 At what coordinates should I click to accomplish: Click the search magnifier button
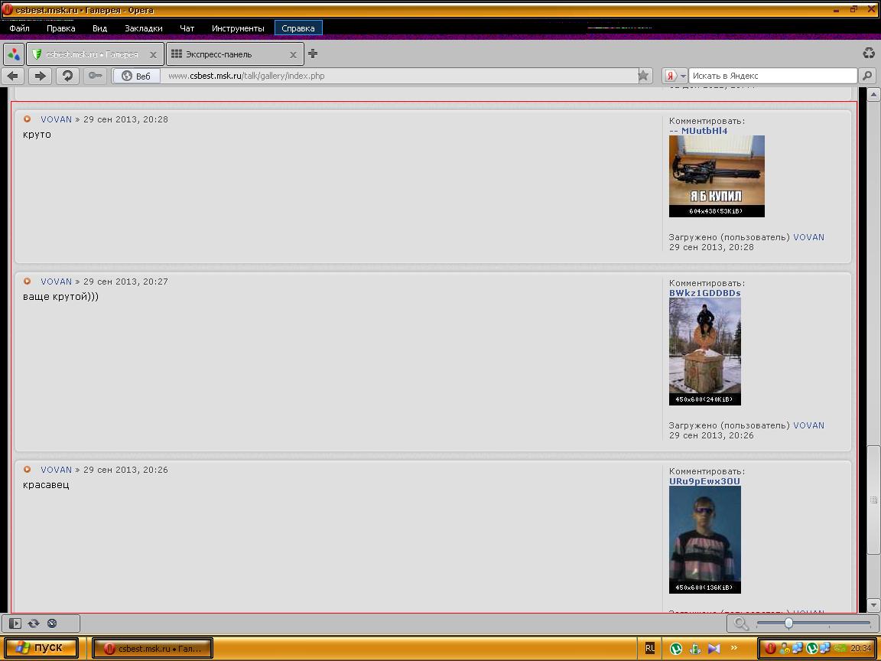click(866, 76)
